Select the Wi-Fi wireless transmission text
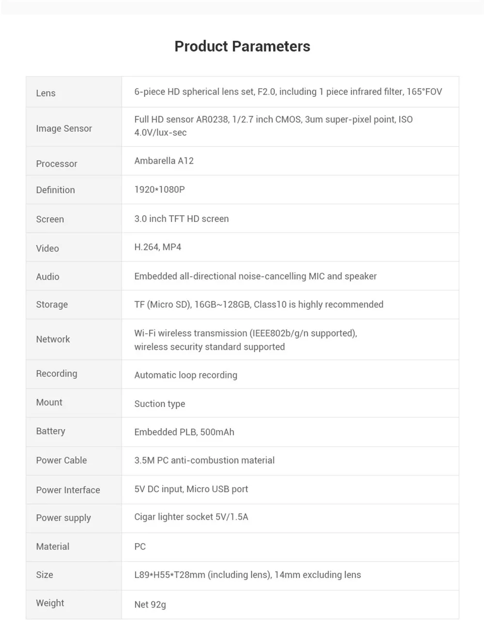The width and height of the screenshot is (484, 641). [245, 340]
